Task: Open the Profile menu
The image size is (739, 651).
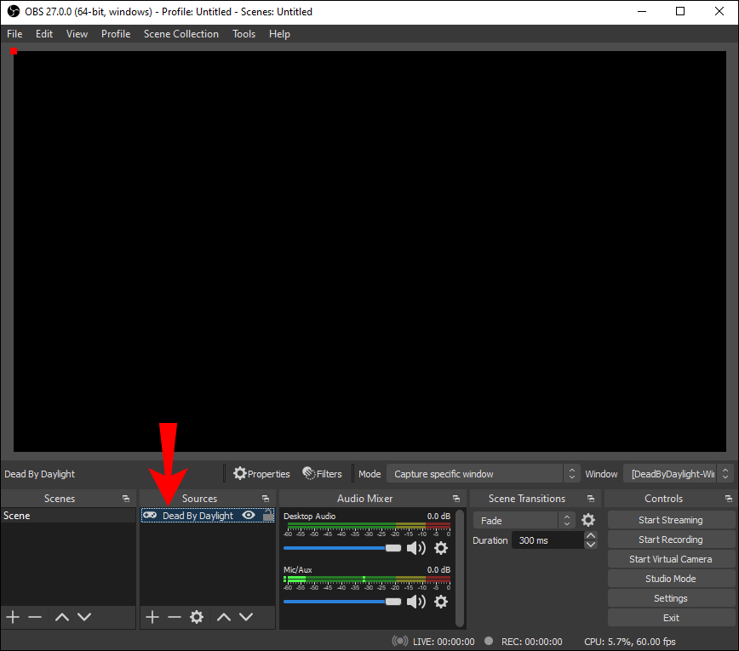Action: pos(116,34)
